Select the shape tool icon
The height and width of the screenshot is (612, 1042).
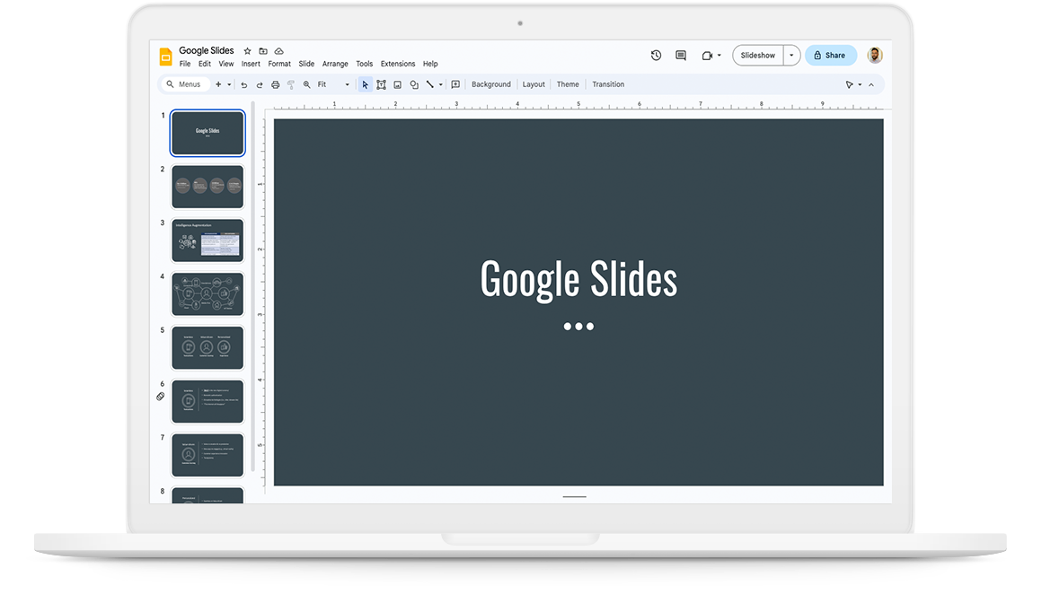(x=414, y=84)
